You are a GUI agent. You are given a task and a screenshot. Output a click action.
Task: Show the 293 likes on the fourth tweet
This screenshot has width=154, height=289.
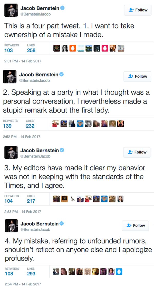click(x=31, y=273)
